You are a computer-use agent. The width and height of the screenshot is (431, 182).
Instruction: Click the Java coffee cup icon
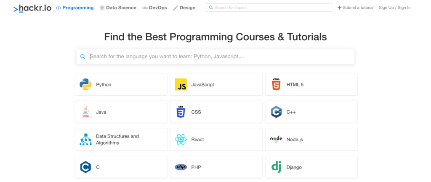(x=85, y=112)
